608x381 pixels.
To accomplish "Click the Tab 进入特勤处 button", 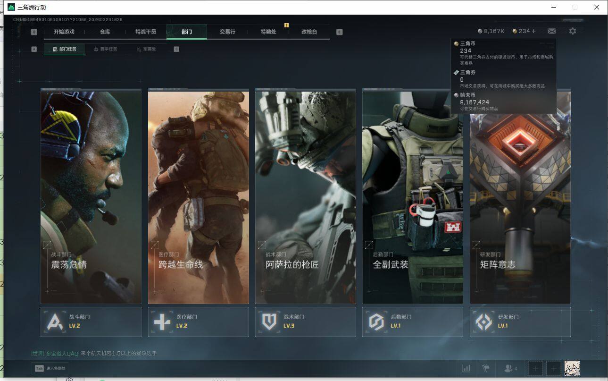I will 50,368.
